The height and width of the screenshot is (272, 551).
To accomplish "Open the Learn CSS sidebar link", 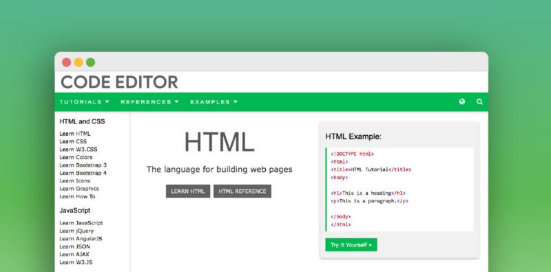I will tap(73, 141).
